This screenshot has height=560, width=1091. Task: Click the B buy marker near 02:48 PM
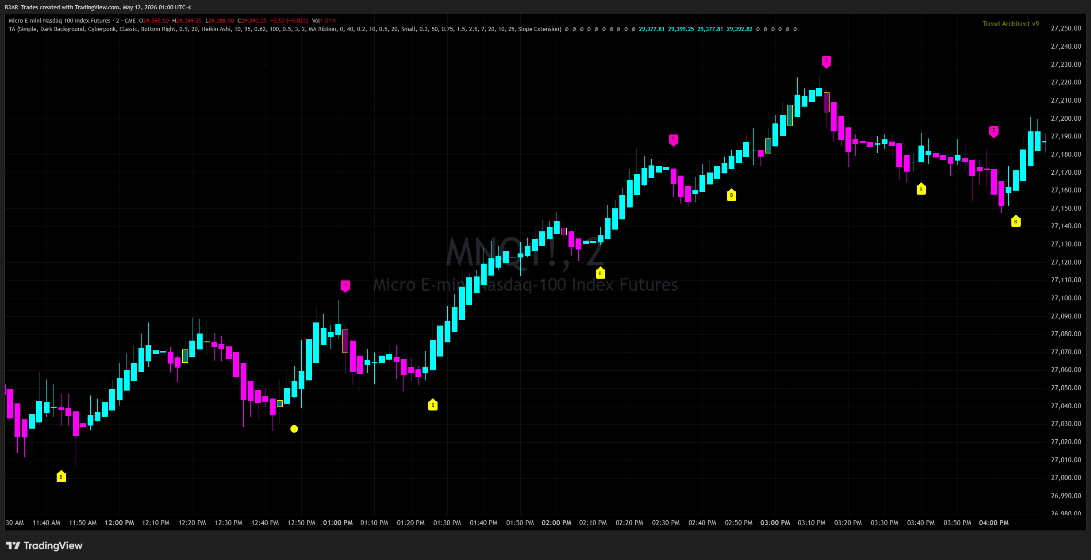point(731,195)
